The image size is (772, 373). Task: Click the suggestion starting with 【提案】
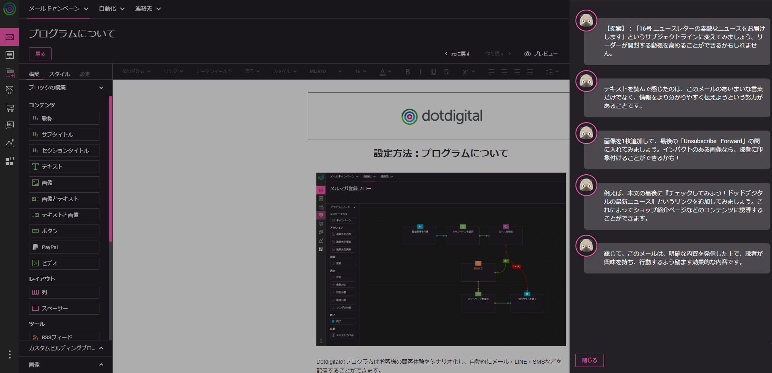(677, 41)
